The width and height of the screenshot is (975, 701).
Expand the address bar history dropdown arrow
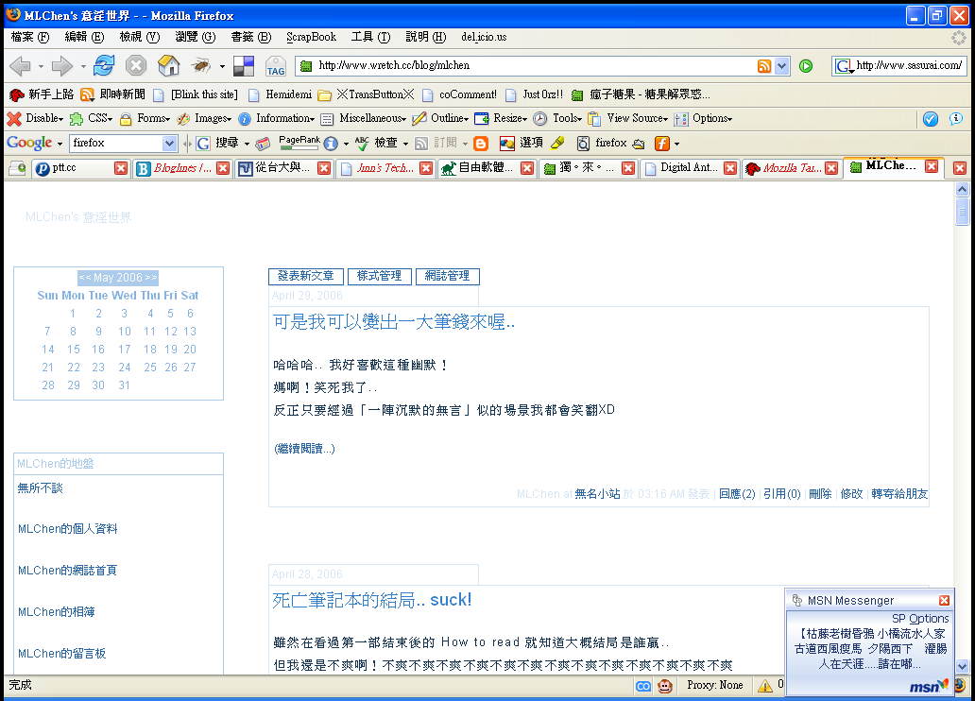click(781, 66)
